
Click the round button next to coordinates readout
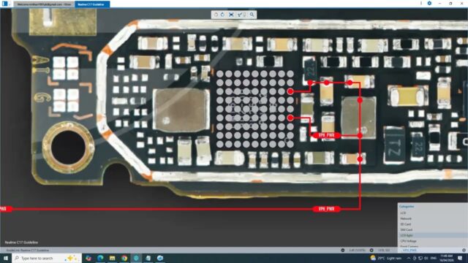click(371, 251)
